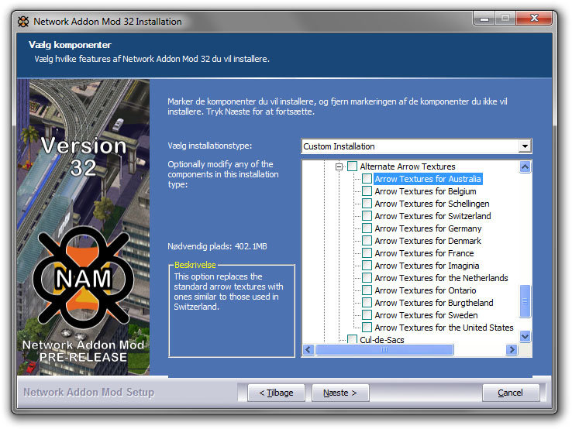Click the horizontal scrollbar thumb
Viewport: 572px width, 429px height.
click(384, 349)
